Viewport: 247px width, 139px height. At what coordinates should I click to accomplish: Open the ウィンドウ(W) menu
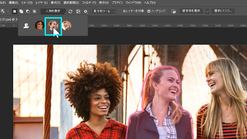coord(133,3)
